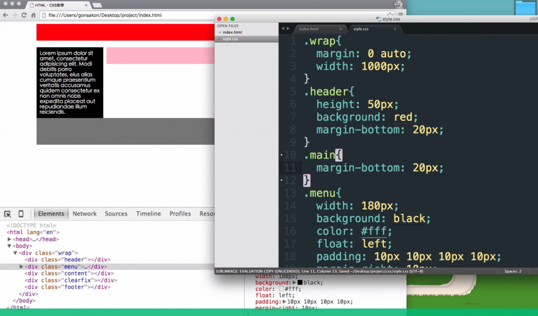Click the Sublime window green zoom button

point(232,19)
